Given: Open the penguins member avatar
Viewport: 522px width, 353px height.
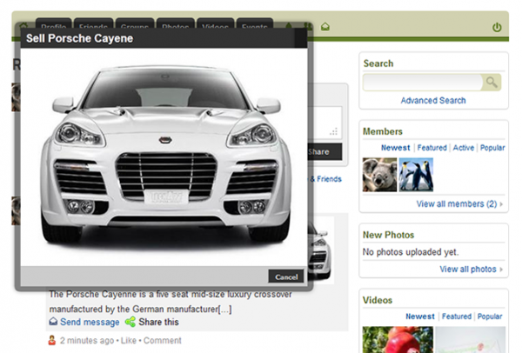Looking at the screenshot, I should [416, 175].
